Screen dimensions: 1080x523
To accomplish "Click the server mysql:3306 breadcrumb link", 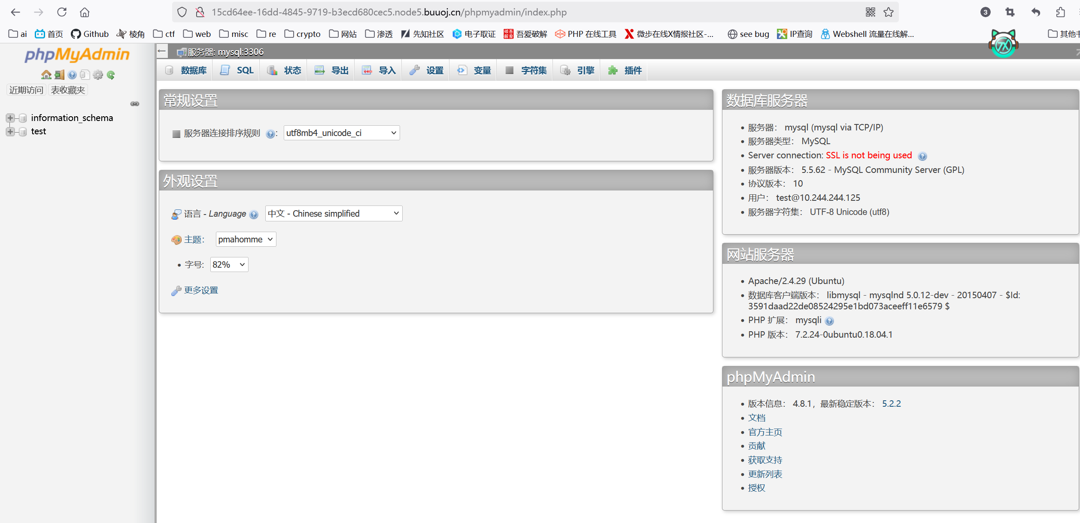I will [225, 52].
